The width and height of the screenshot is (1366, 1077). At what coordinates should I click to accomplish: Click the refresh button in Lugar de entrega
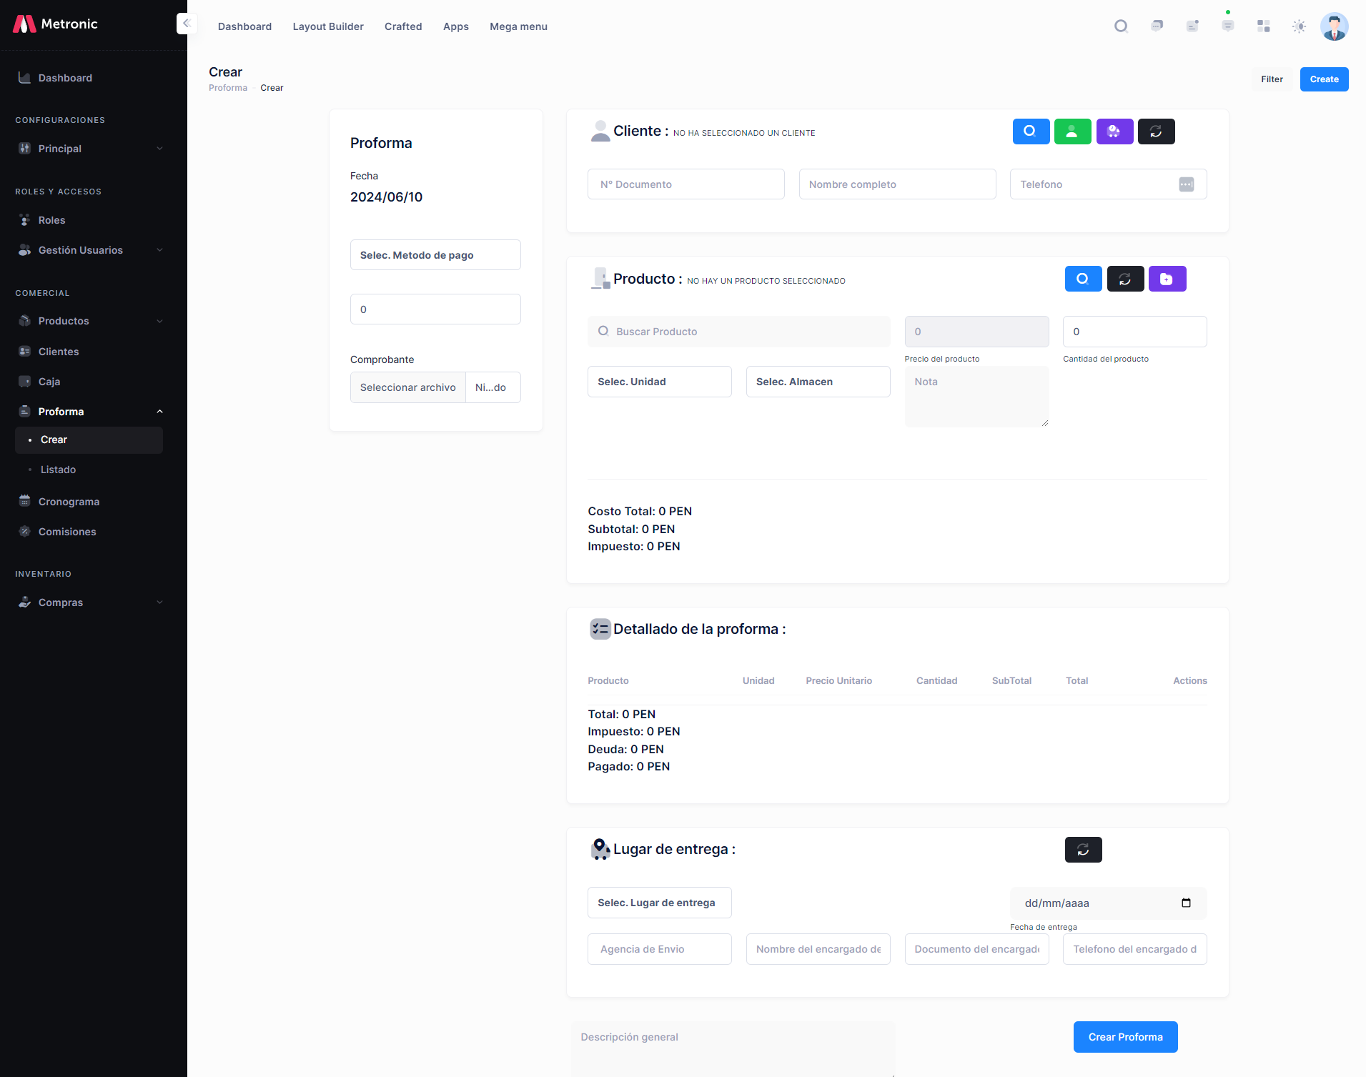pos(1082,850)
